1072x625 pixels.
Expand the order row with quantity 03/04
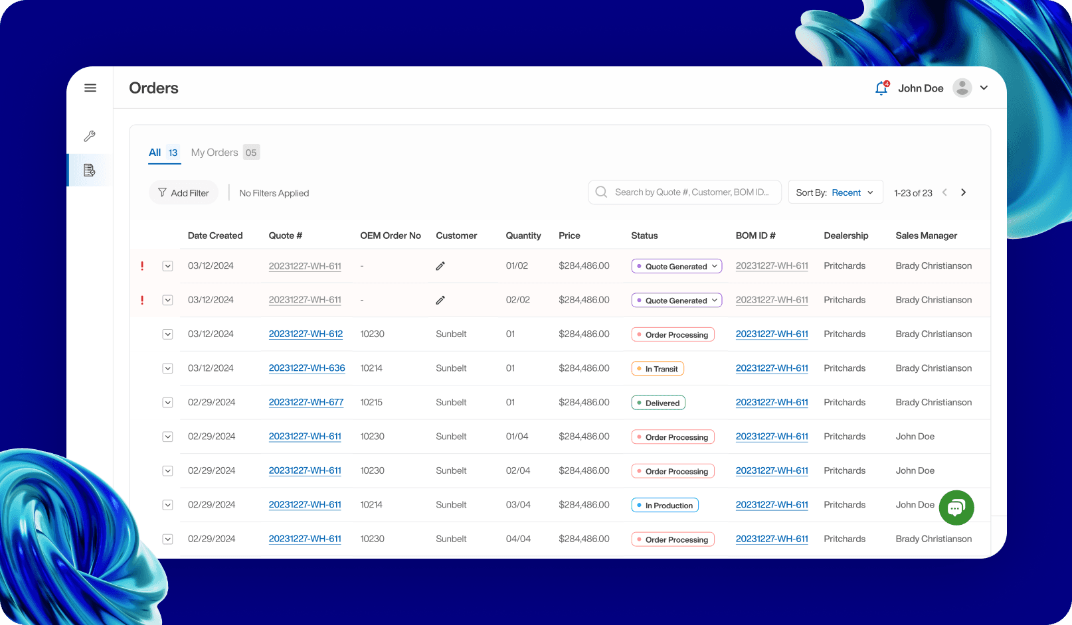pyautogui.click(x=168, y=505)
